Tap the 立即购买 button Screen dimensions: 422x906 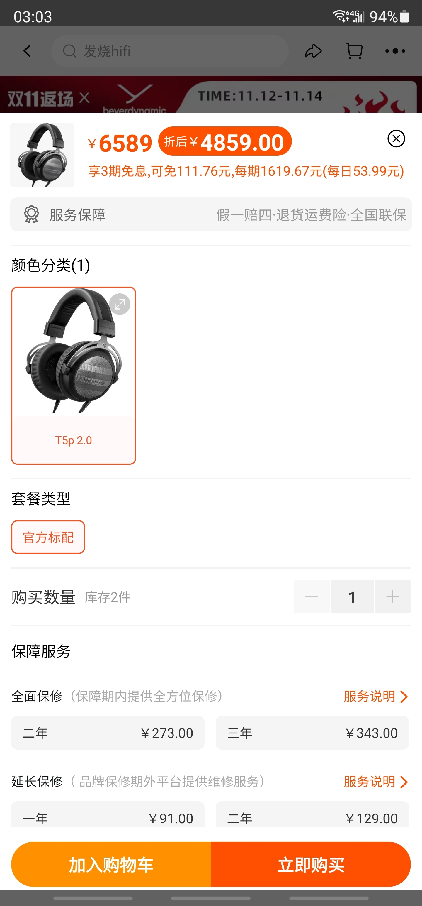pyautogui.click(x=311, y=864)
